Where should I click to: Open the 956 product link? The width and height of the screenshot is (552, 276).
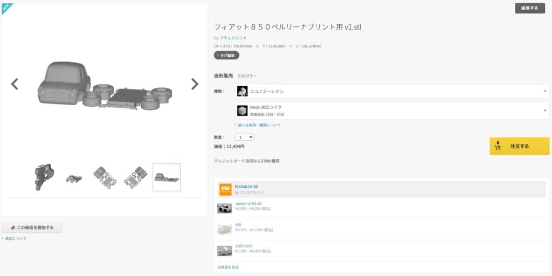[238, 225]
